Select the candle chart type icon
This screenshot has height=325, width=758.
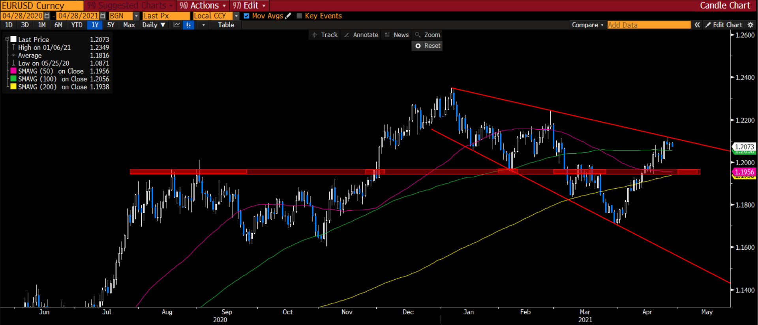(189, 25)
